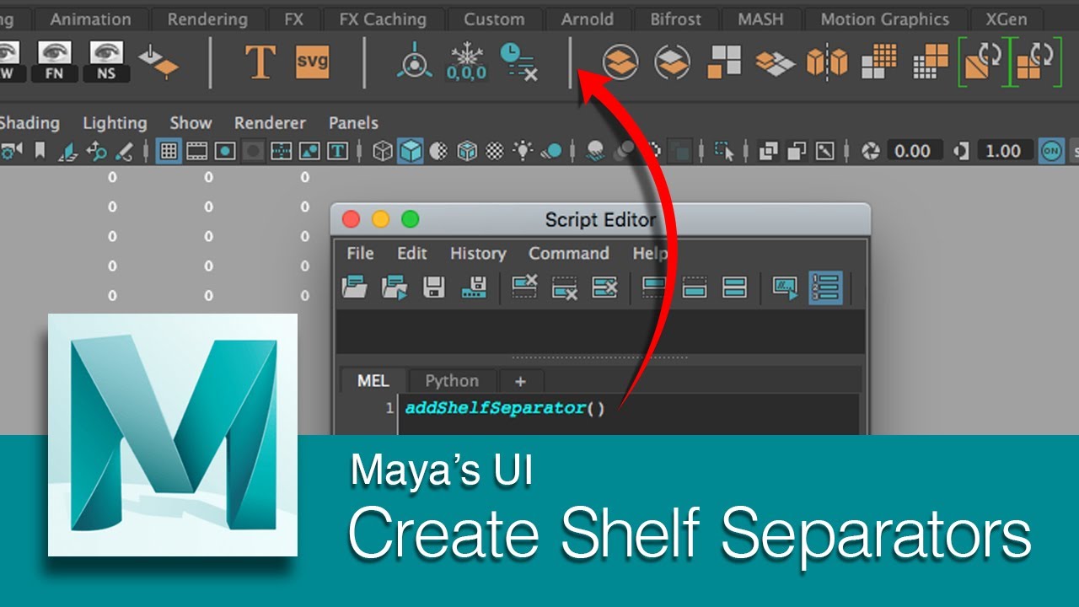Open the Command menu in Script Editor
Screen dimensions: 1079x607
point(569,253)
